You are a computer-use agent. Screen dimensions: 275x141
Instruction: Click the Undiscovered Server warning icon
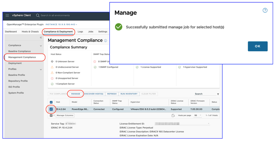click(x=52, y=67)
